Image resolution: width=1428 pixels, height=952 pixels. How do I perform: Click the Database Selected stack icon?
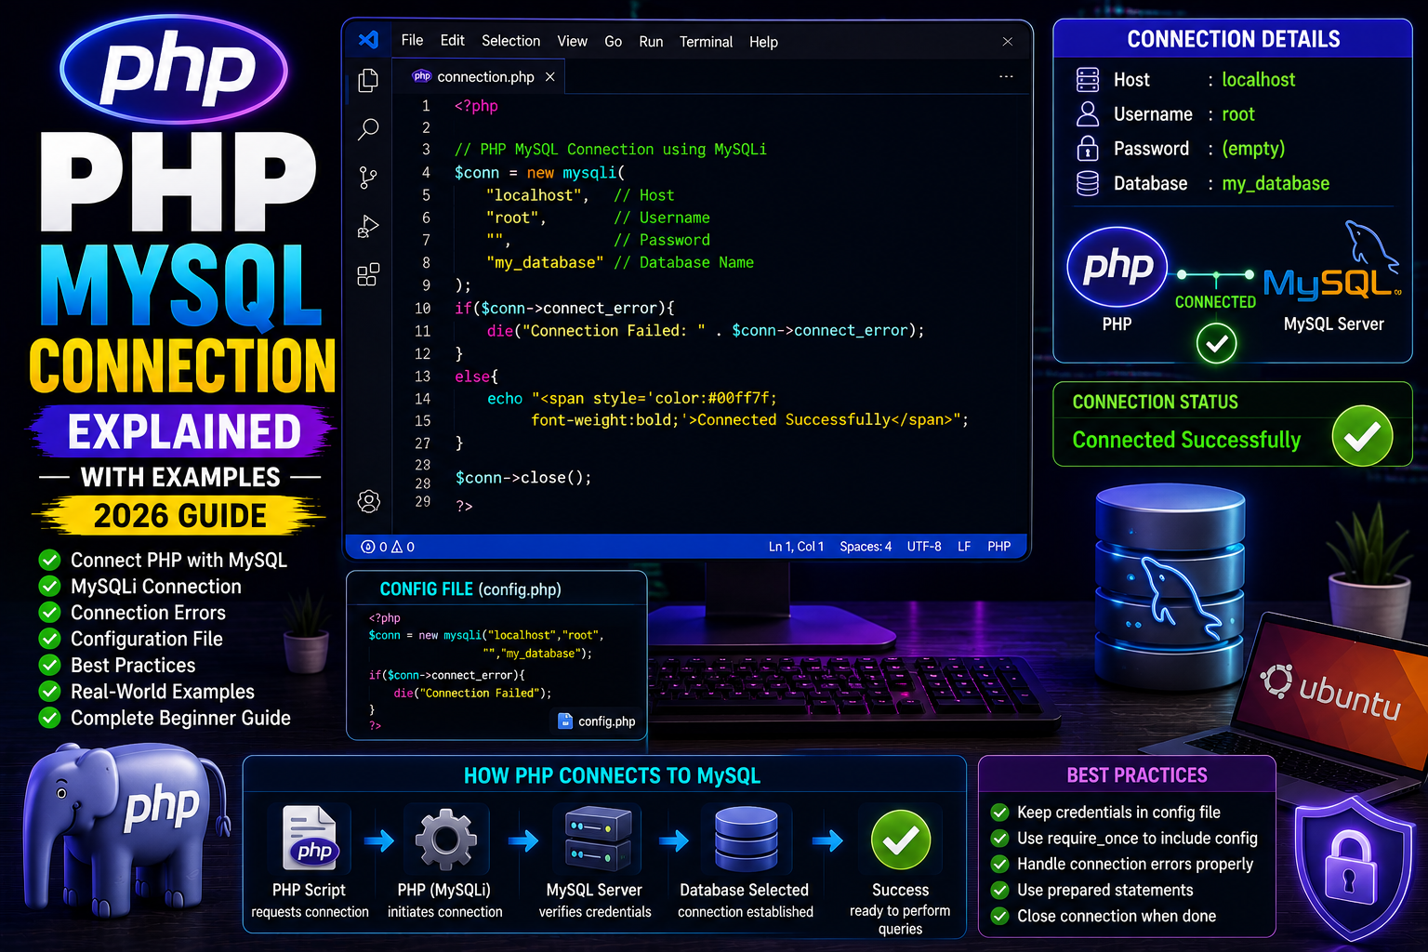pos(747,839)
